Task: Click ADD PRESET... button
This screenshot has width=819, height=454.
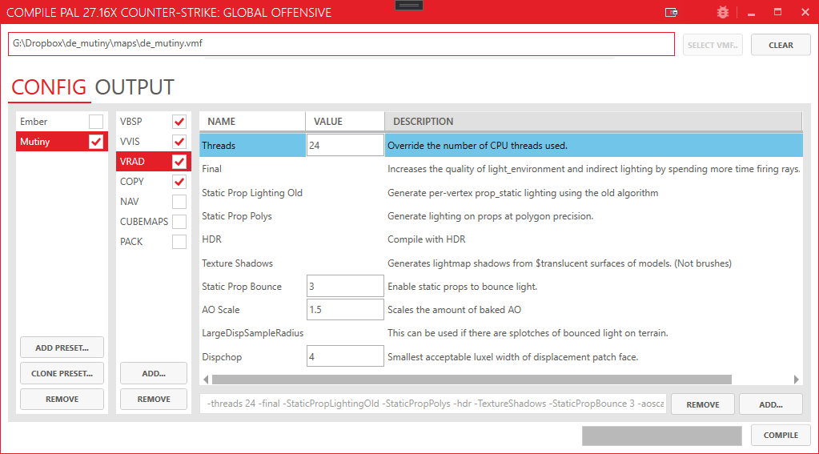Action: pos(62,348)
